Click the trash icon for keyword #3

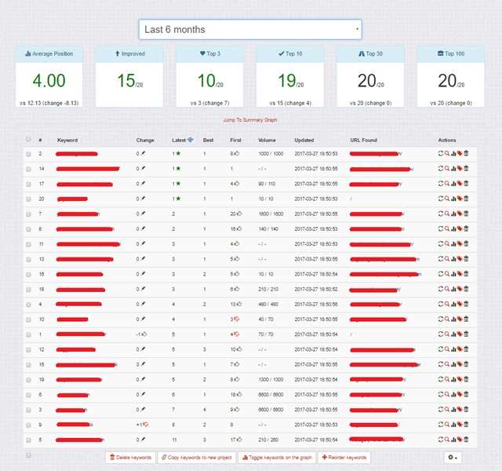(x=466, y=409)
